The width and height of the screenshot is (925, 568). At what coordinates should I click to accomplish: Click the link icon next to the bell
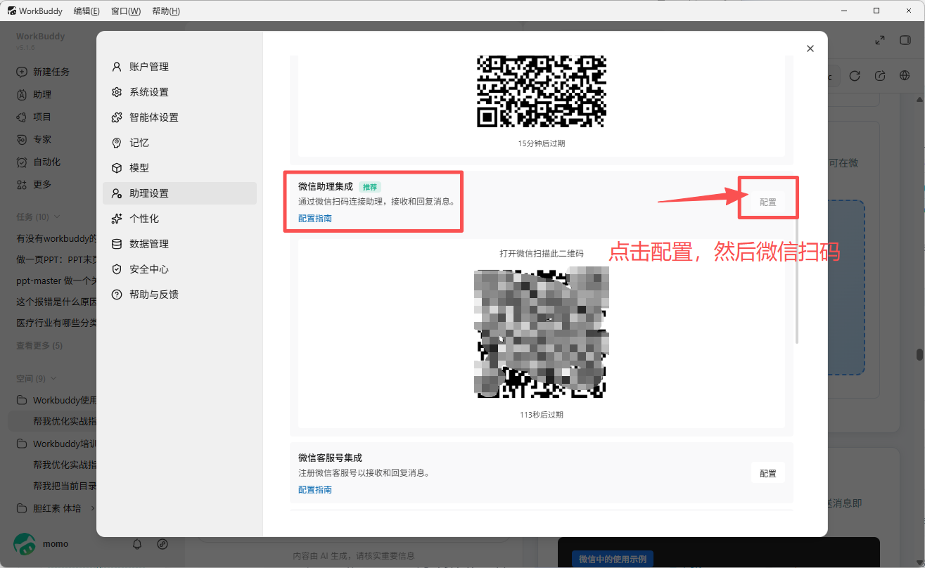[162, 543]
